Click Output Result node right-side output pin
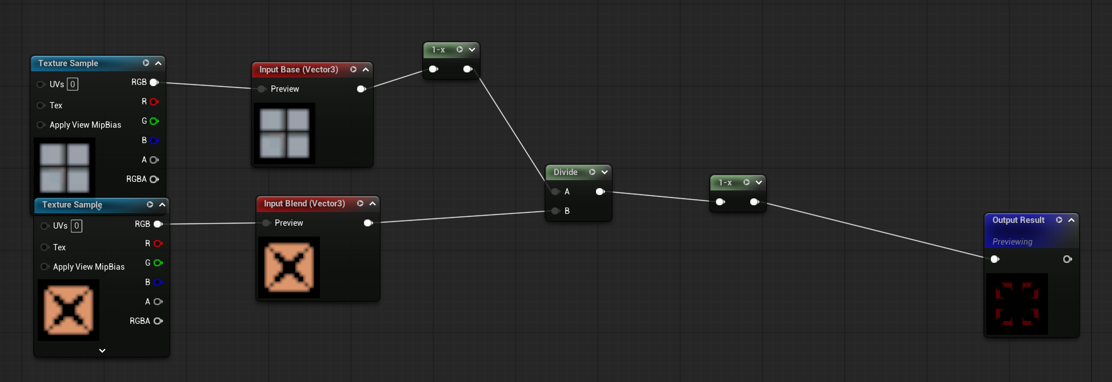The width and height of the screenshot is (1112, 382). click(1067, 259)
